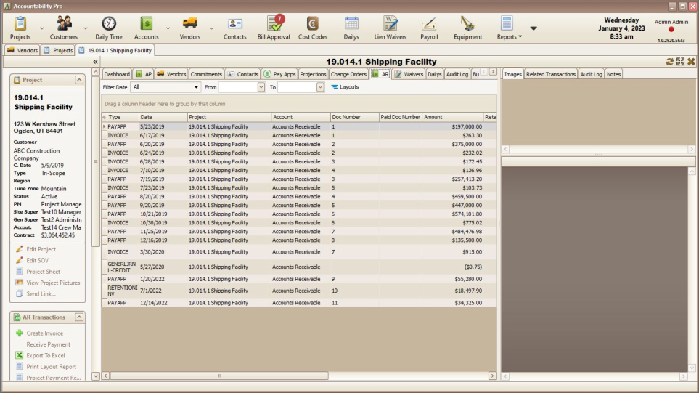
Task: Open the Equipment module
Action: (x=467, y=26)
